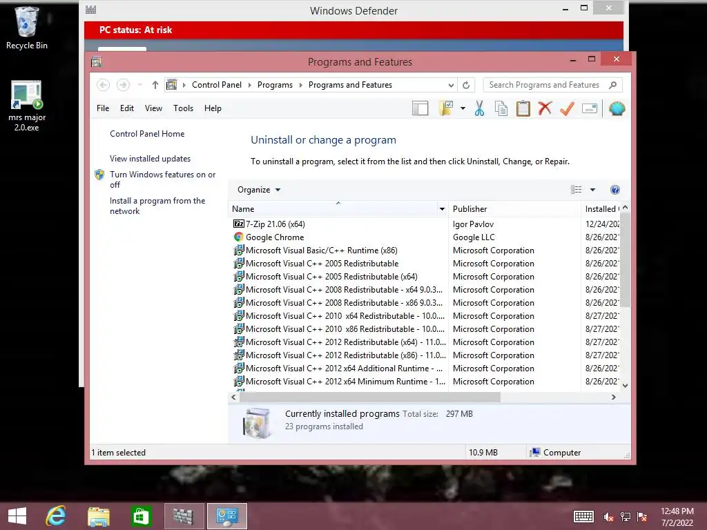Open File Explorer from the taskbar
The image size is (707, 530).
[98, 516]
